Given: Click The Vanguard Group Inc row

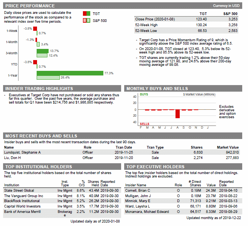Looking at the screenshot, I should (62, 196).
